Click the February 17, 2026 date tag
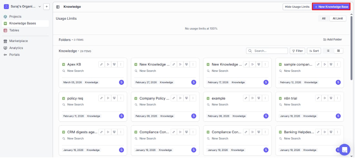 [x=218, y=83]
